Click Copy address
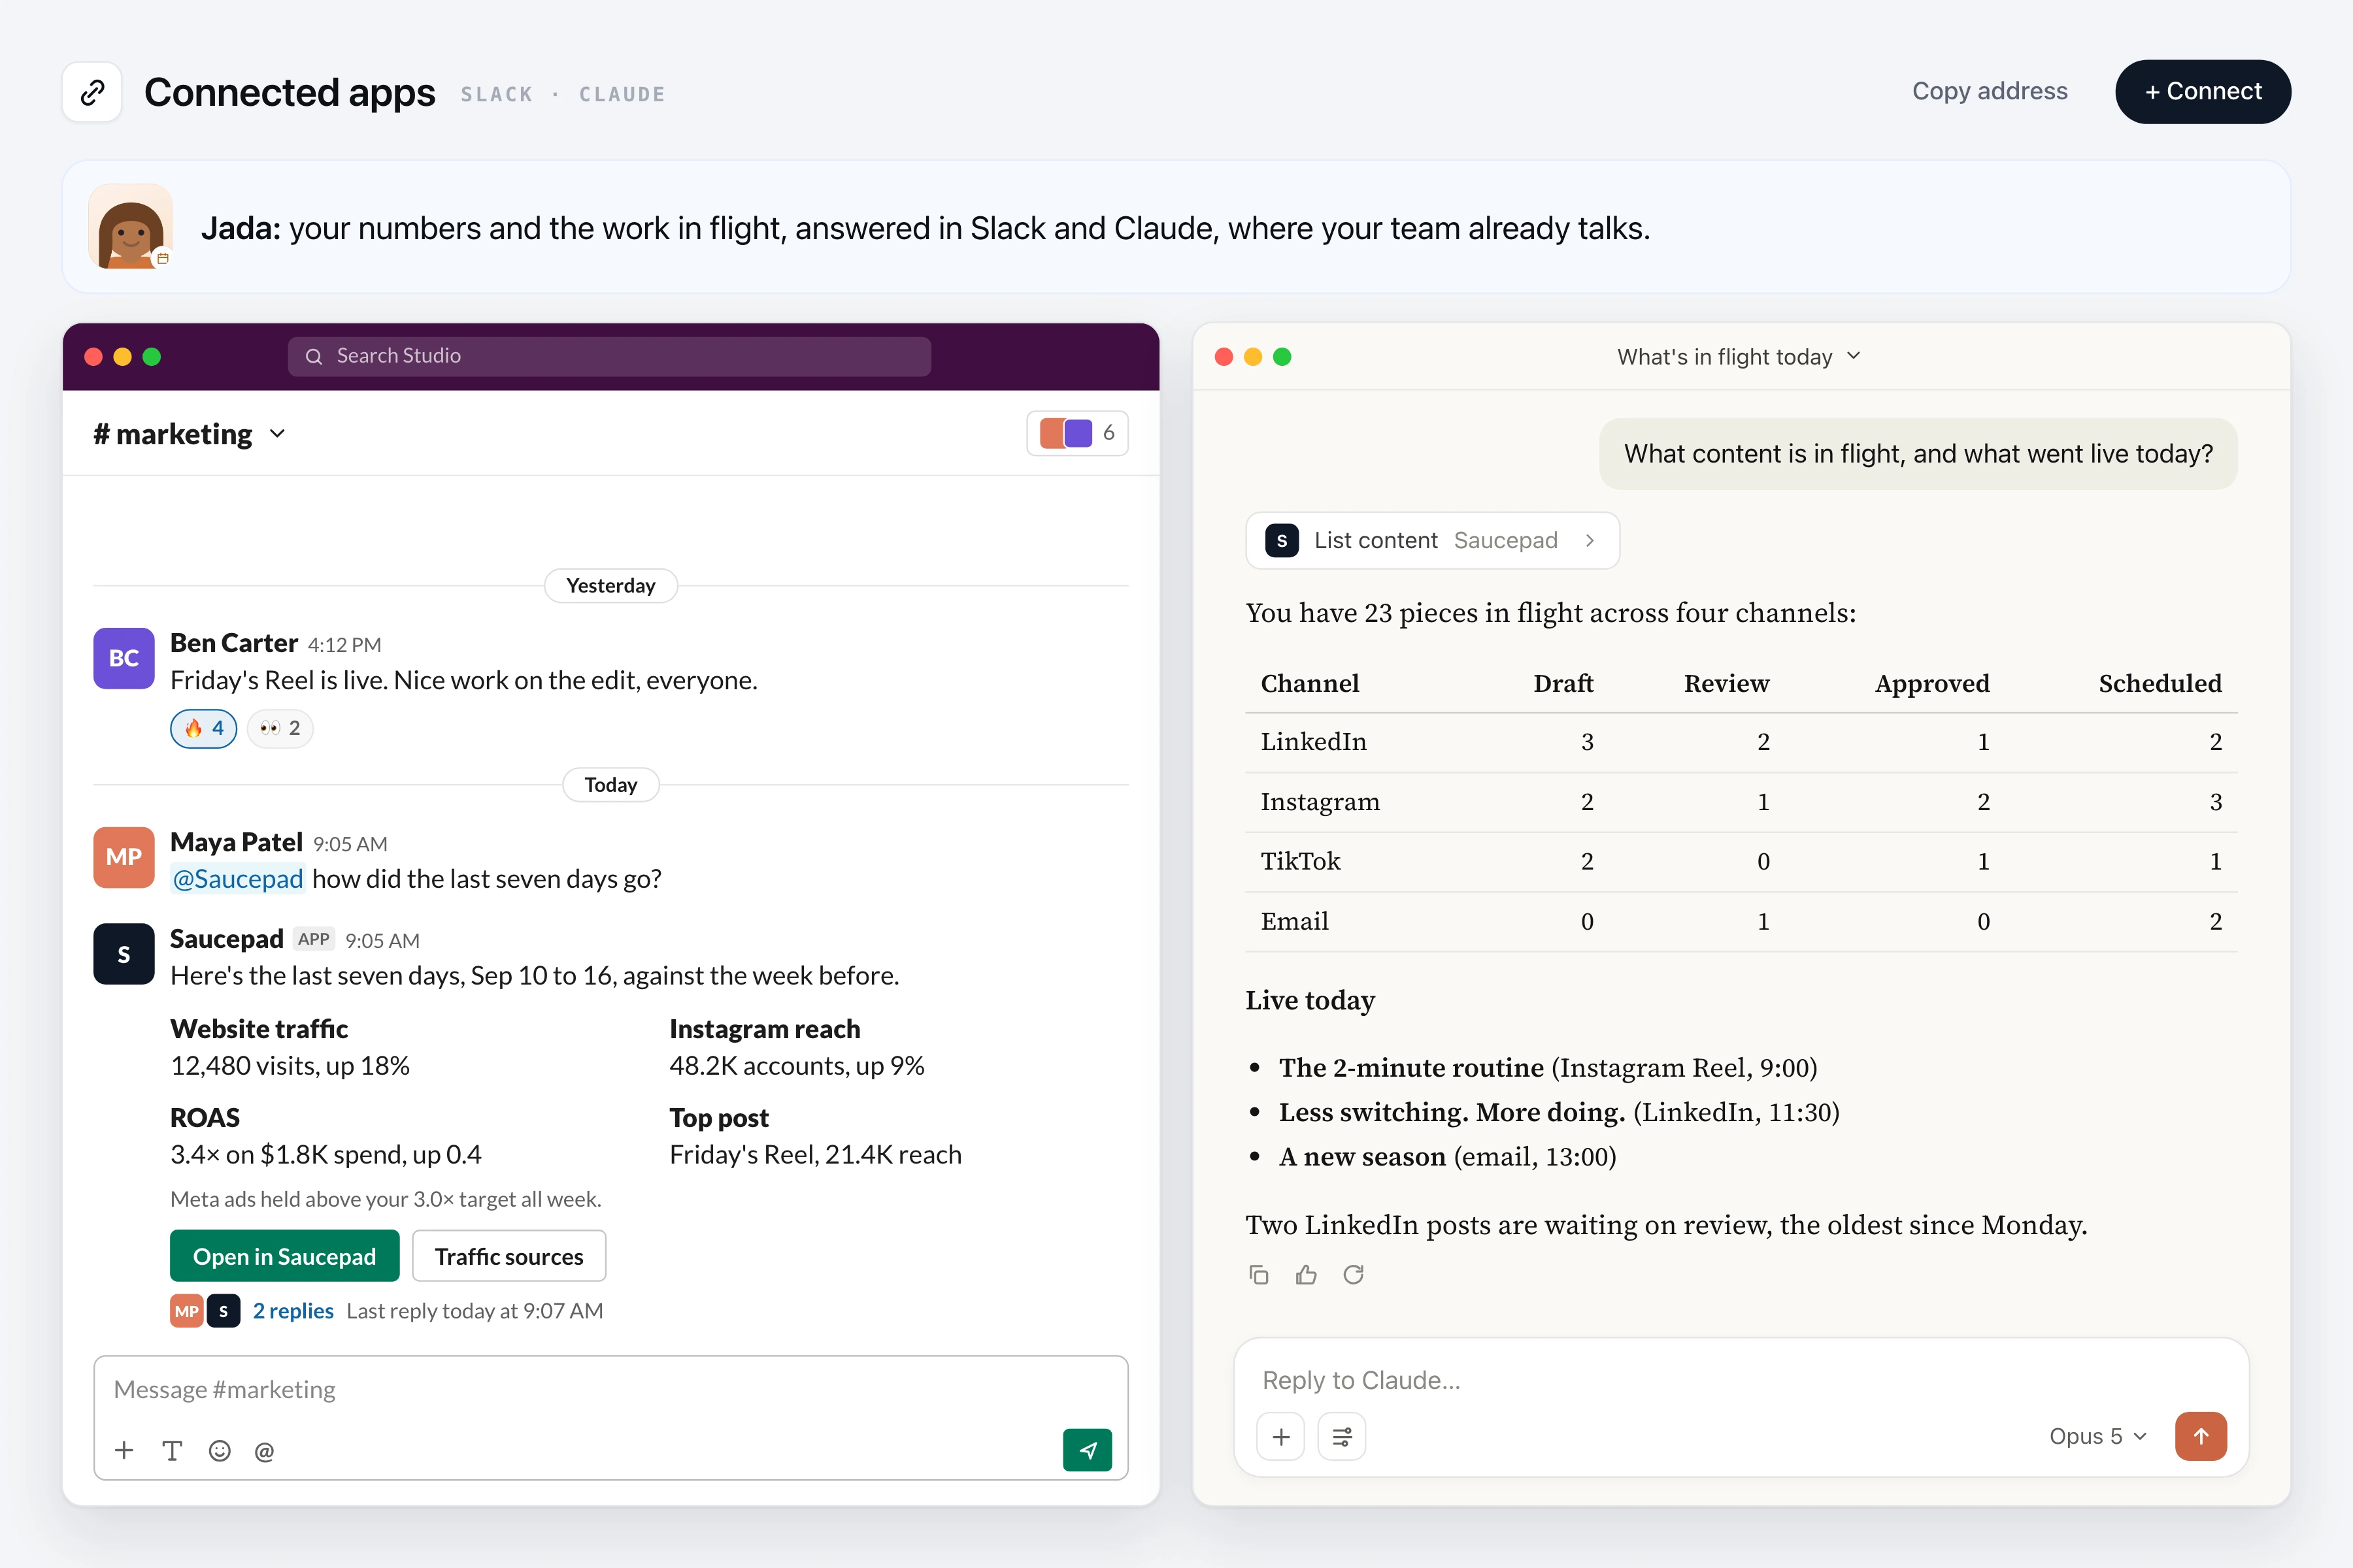This screenshot has height=1568, width=2353. coord(1989,91)
